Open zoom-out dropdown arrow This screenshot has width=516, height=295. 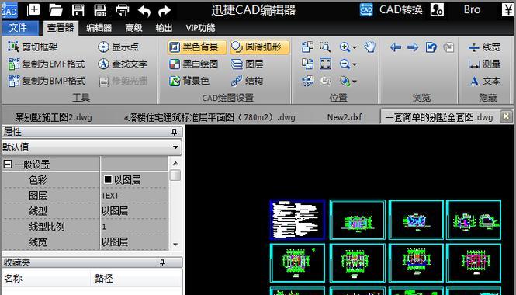tap(355, 64)
